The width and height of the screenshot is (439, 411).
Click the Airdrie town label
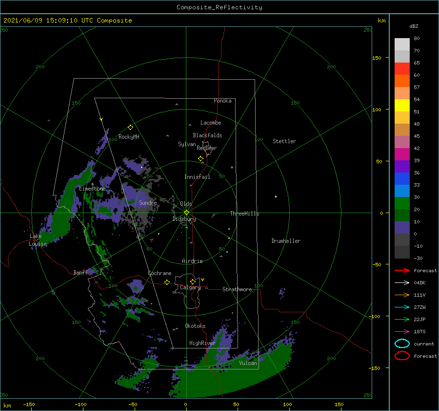pyautogui.click(x=192, y=261)
